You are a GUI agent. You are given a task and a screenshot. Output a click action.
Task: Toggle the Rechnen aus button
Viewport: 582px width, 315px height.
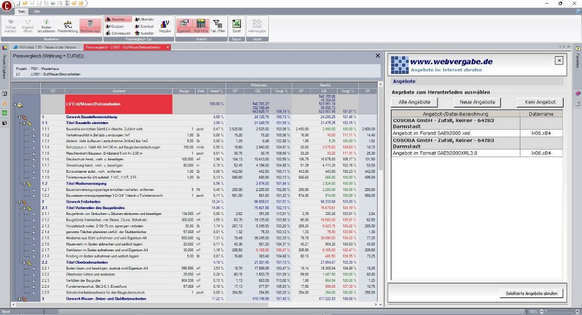click(x=90, y=26)
